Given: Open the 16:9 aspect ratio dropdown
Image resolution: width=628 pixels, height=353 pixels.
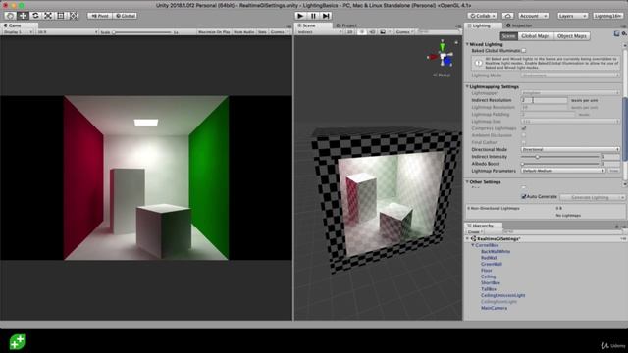Looking at the screenshot, I should pyautogui.click(x=68, y=32).
